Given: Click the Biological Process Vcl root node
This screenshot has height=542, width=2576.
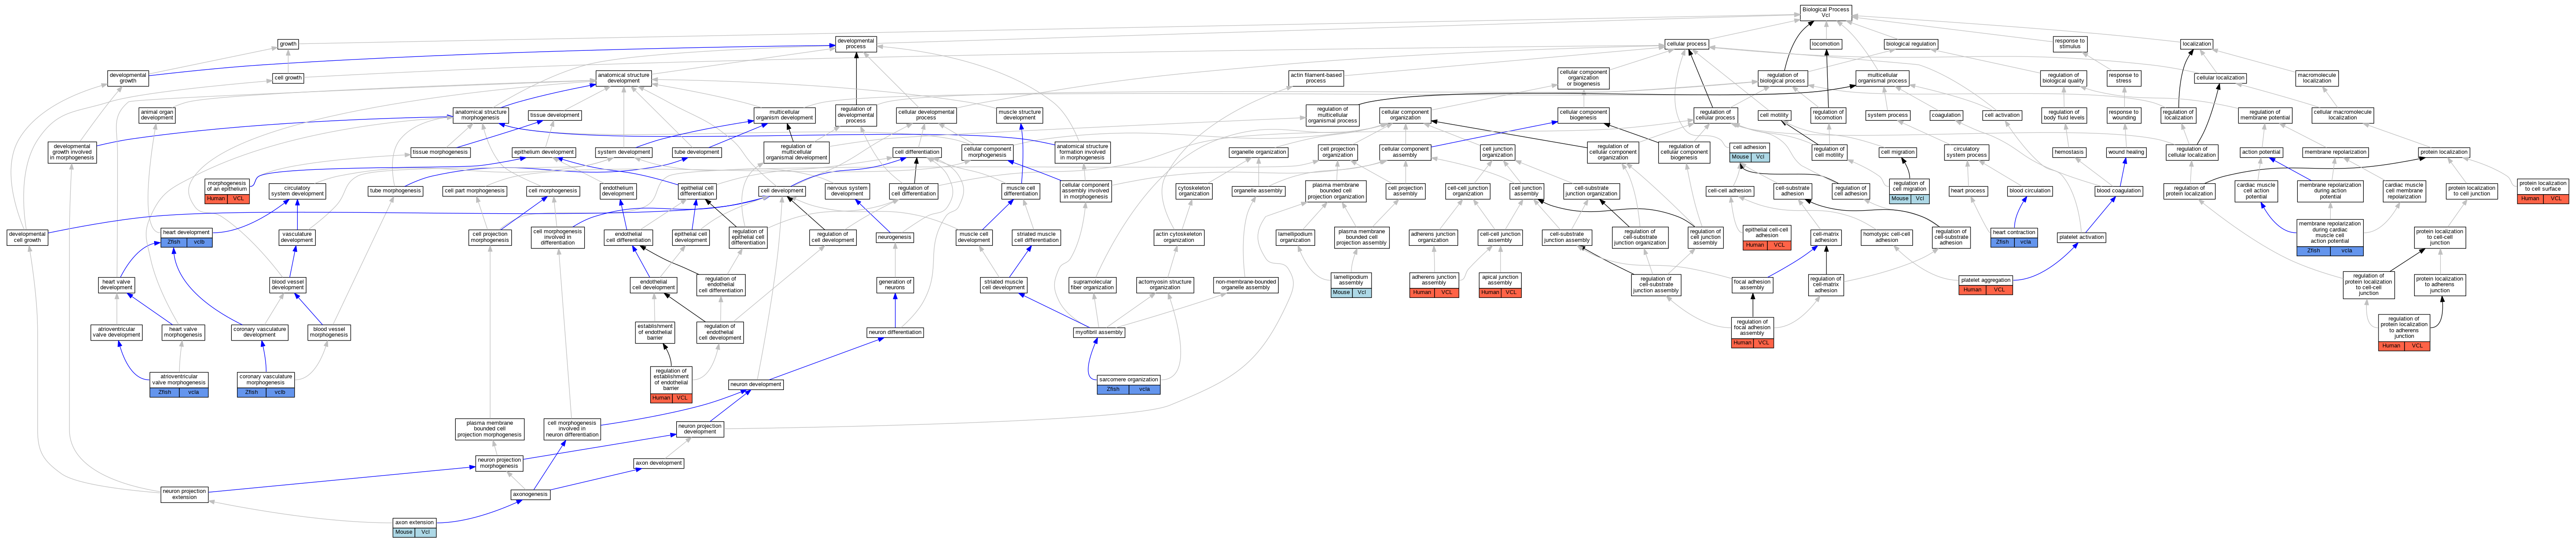Looking at the screenshot, I should [x=1825, y=12].
